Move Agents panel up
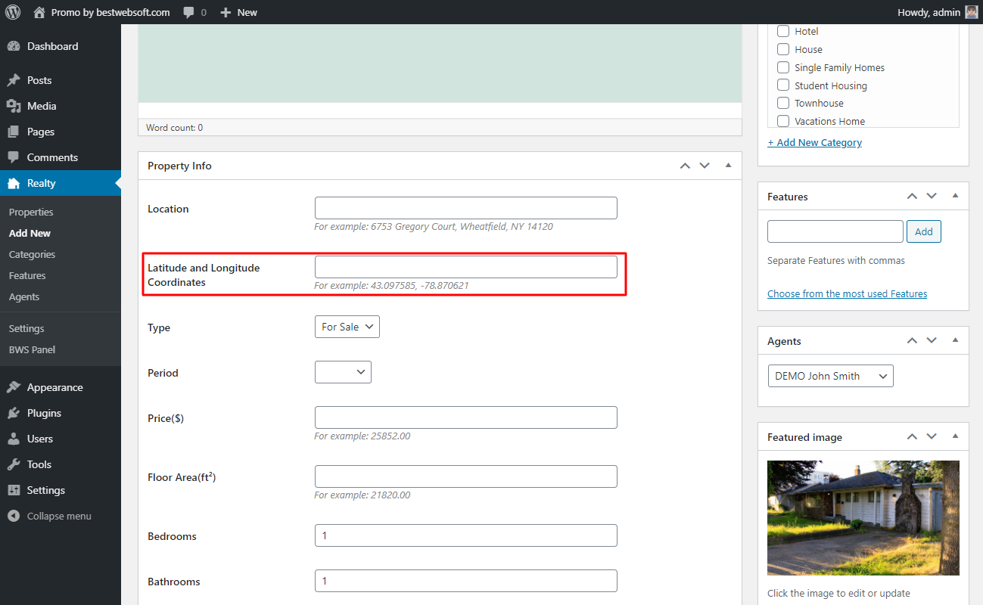This screenshot has width=983, height=605. (912, 340)
